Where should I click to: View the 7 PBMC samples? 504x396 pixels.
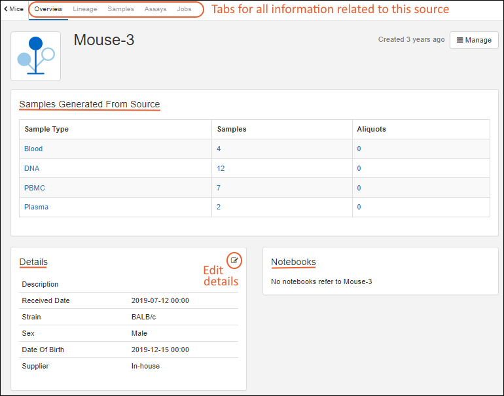pyautogui.click(x=219, y=188)
